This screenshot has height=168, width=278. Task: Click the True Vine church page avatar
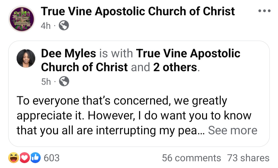coord(22,18)
